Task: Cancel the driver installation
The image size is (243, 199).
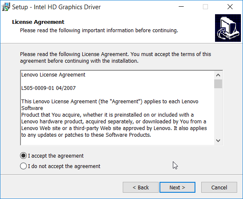Action: [219, 187]
